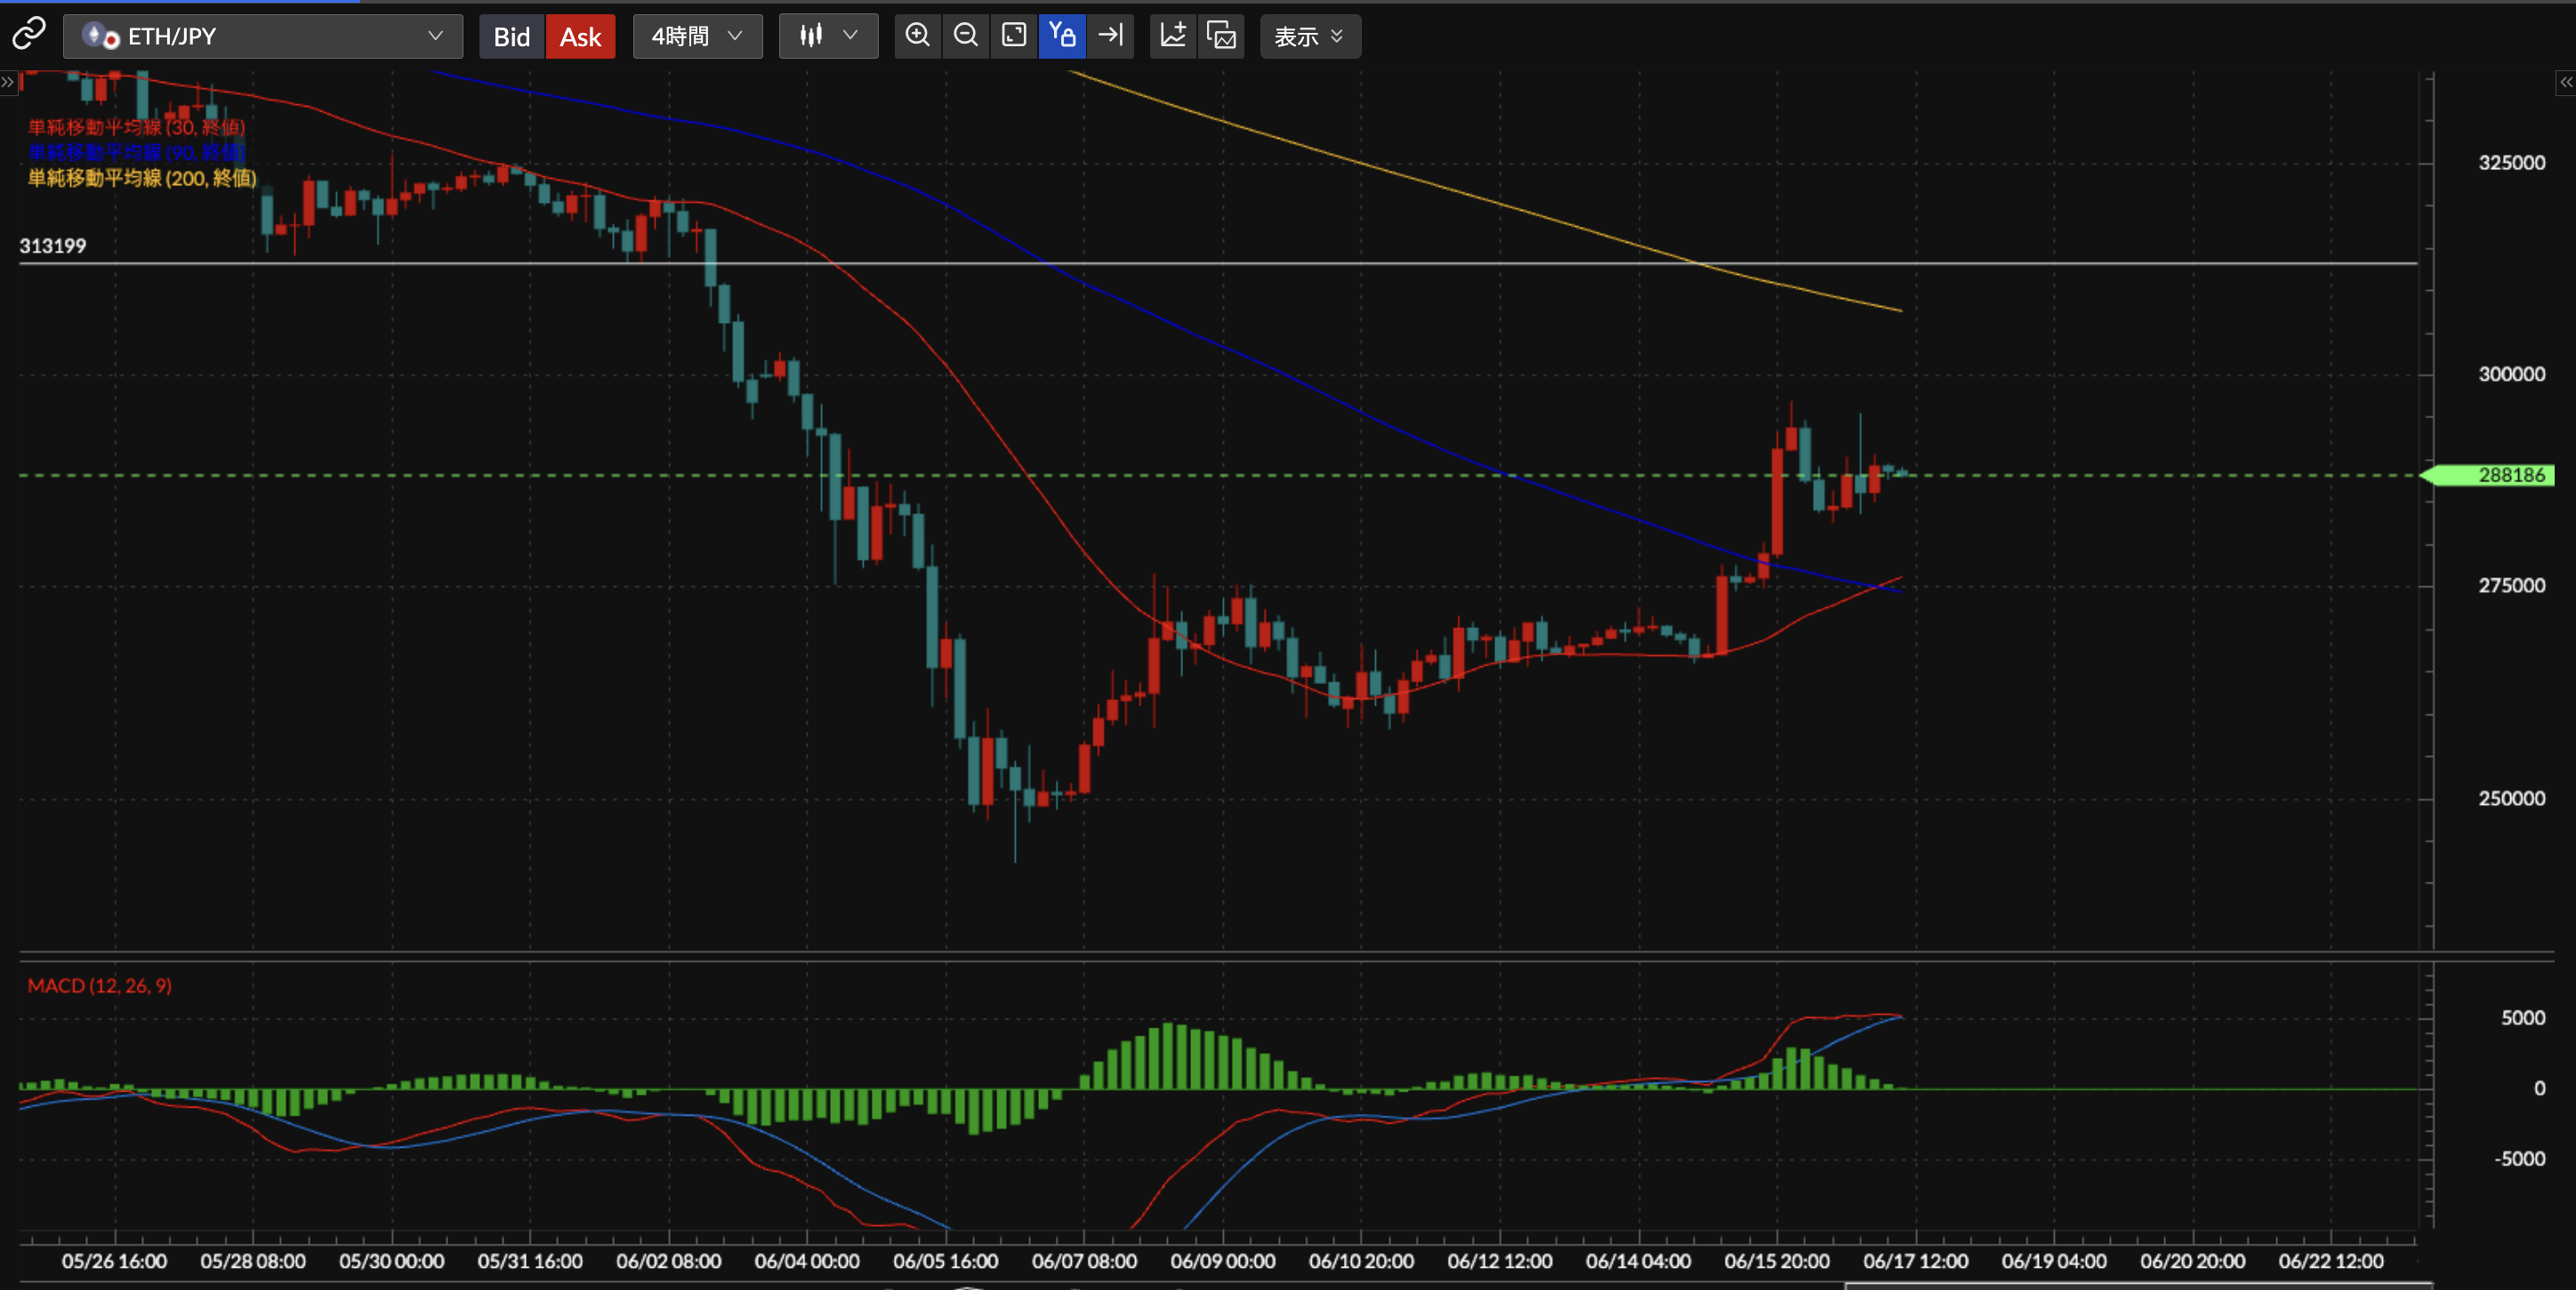Screen dimensions: 2576x1290
Task: Click the 06/12 12:00 time axis label
Action: coord(1500,1262)
